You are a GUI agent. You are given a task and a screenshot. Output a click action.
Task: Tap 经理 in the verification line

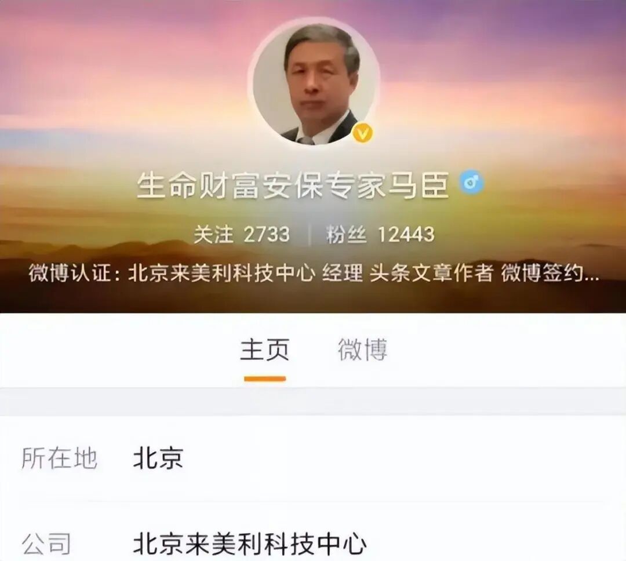tap(343, 274)
